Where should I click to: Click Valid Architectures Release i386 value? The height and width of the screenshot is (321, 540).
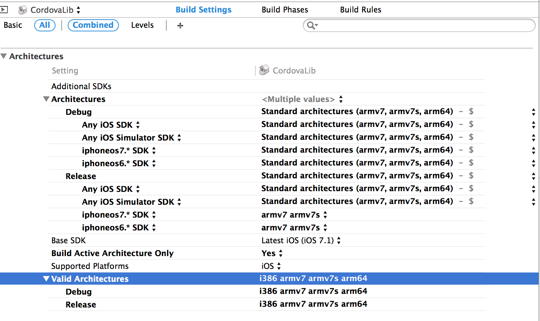tap(313, 304)
